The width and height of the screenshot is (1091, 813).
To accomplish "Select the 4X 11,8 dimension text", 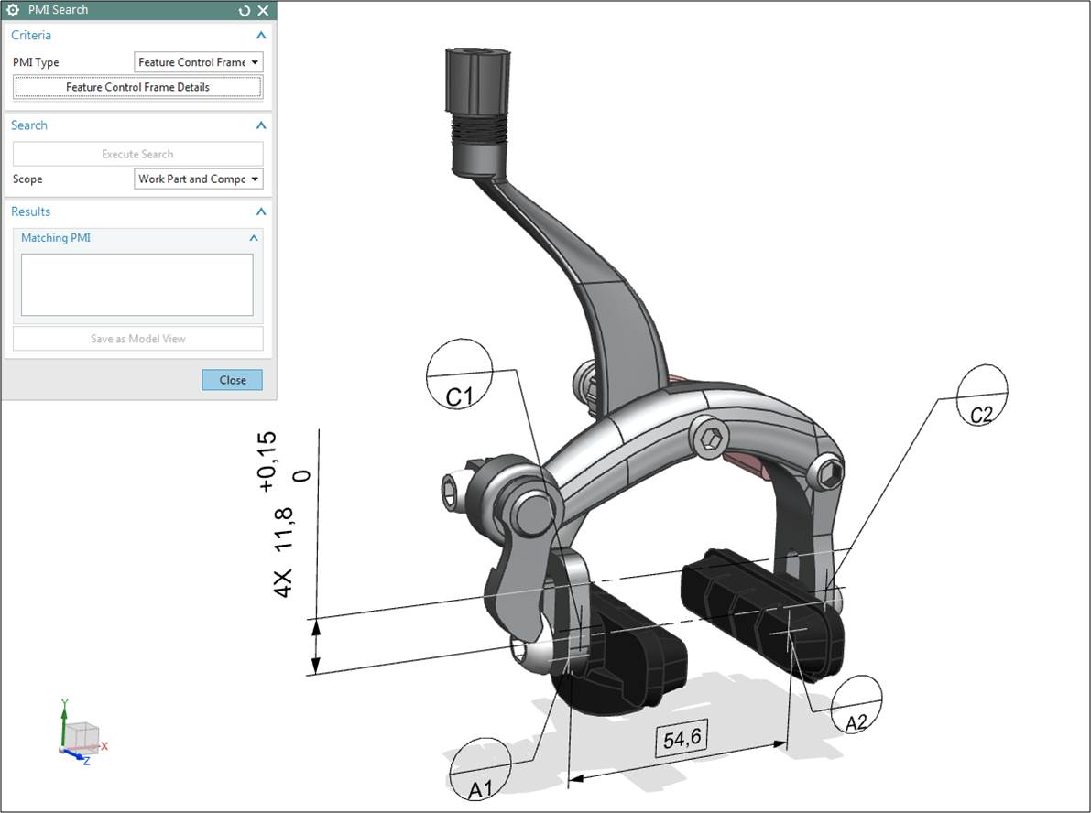I will 283,553.
